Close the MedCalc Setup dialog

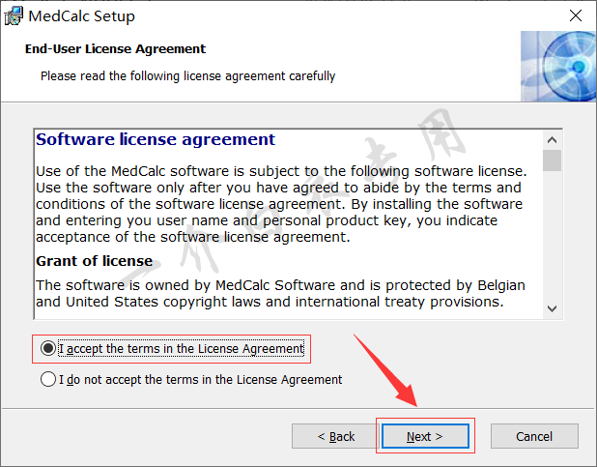point(575,16)
